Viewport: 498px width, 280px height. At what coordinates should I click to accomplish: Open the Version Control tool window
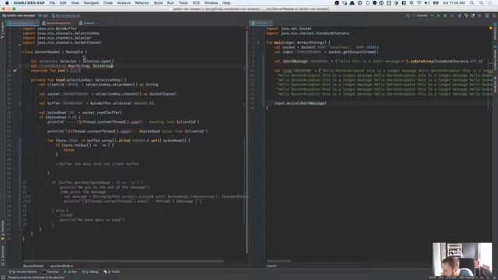[23, 271]
